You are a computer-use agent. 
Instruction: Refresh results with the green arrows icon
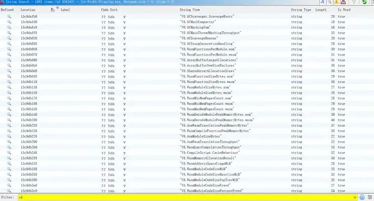pyautogui.click(x=364, y=2)
